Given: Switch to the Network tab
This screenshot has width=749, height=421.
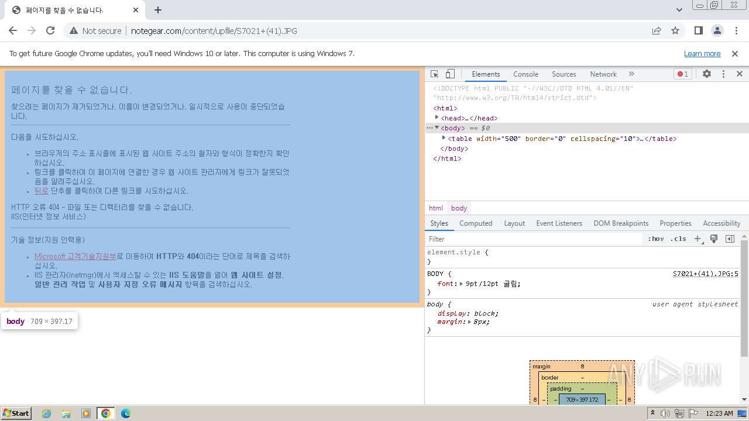Looking at the screenshot, I should [x=603, y=74].
